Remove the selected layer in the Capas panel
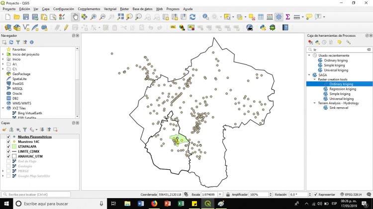 [55, 130]
